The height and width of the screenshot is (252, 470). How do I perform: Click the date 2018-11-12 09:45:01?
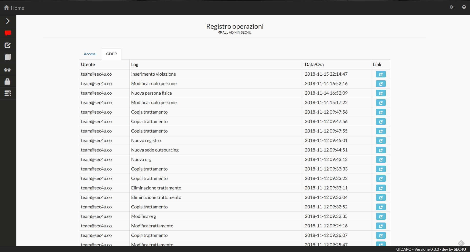326,140
